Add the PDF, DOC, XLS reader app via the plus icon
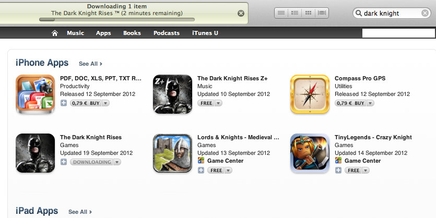This screenshot has width=436, height=218. 64,103
